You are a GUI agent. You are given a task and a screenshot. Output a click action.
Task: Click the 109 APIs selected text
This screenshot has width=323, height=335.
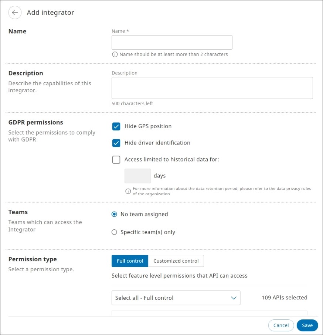[284, 298]
